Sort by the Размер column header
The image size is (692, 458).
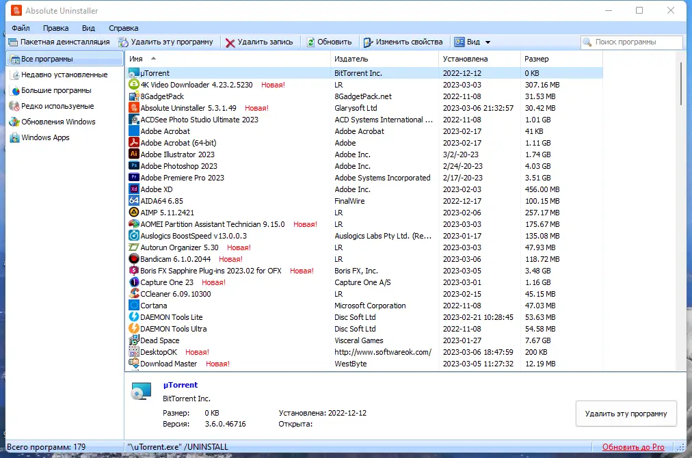coord(561,59)
